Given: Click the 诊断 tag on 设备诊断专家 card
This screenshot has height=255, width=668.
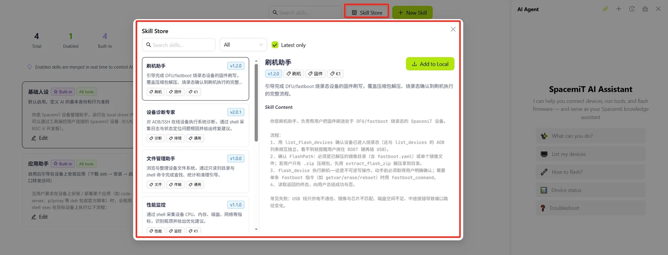Looking at the screenshot, I should 156,138.
